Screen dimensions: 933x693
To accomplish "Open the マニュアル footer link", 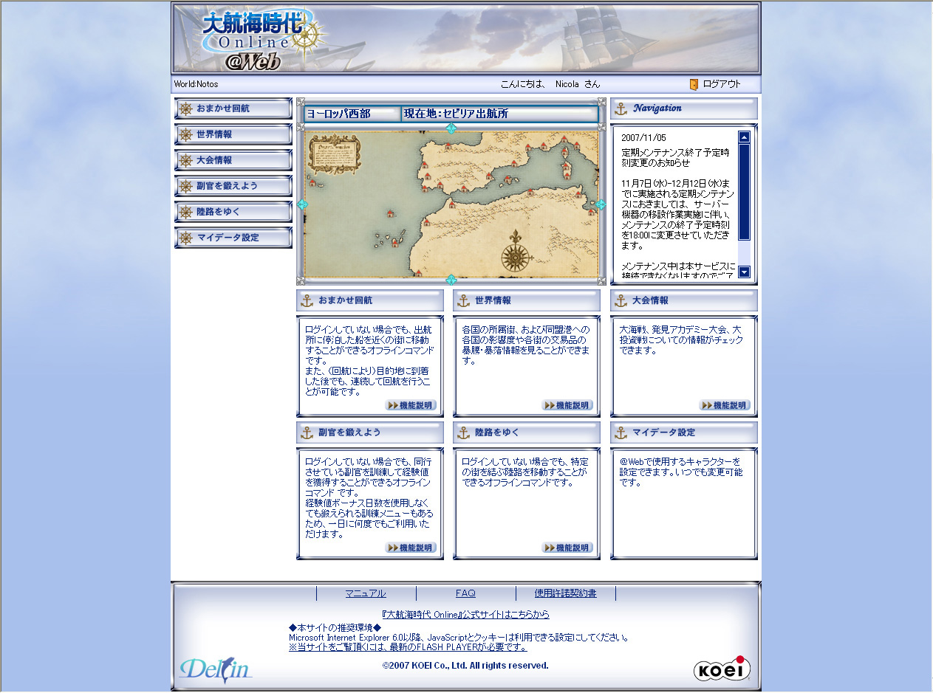I will click(366, 593).
